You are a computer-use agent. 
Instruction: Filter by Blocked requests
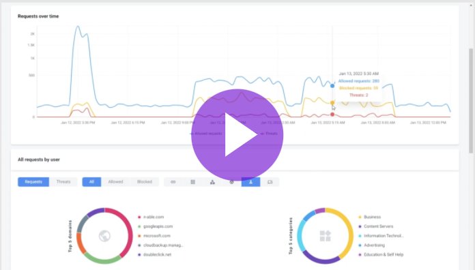point(145,181)
